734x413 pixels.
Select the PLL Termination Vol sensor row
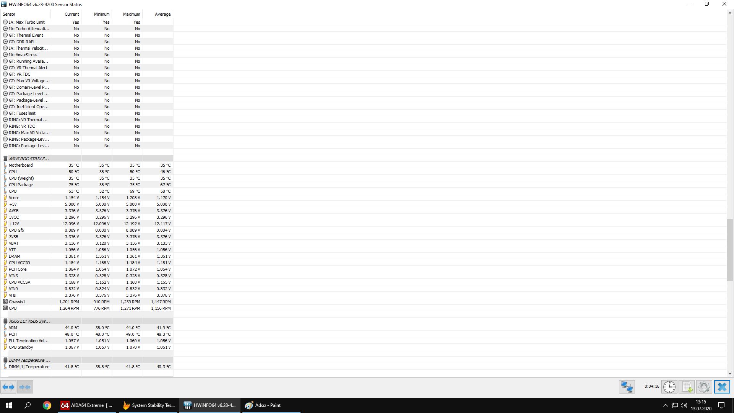pos(87,341)
